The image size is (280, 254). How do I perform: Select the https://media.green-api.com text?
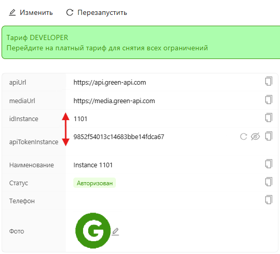click(x=114, y=101)
